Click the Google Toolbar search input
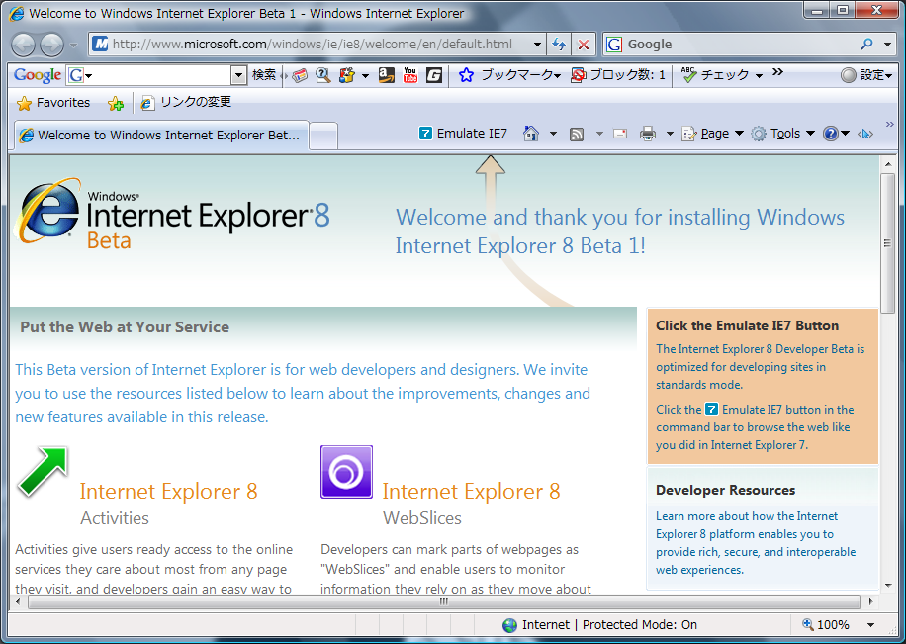 coord(157,75)
